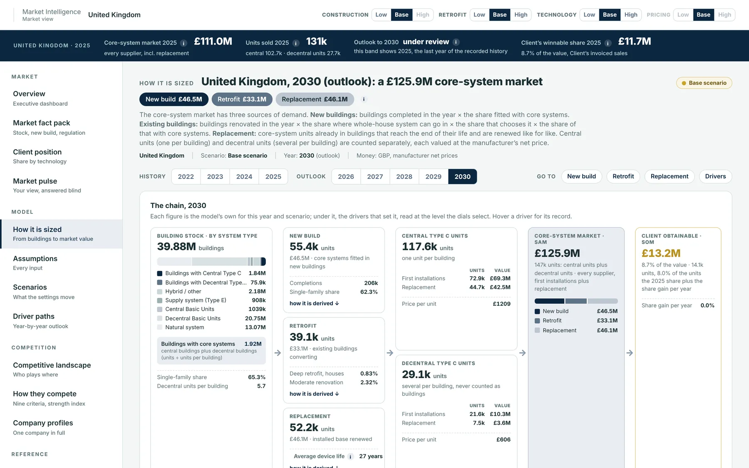Open Scenarios page in sidebar
The image size is (749, 468).
pos(61,292)
